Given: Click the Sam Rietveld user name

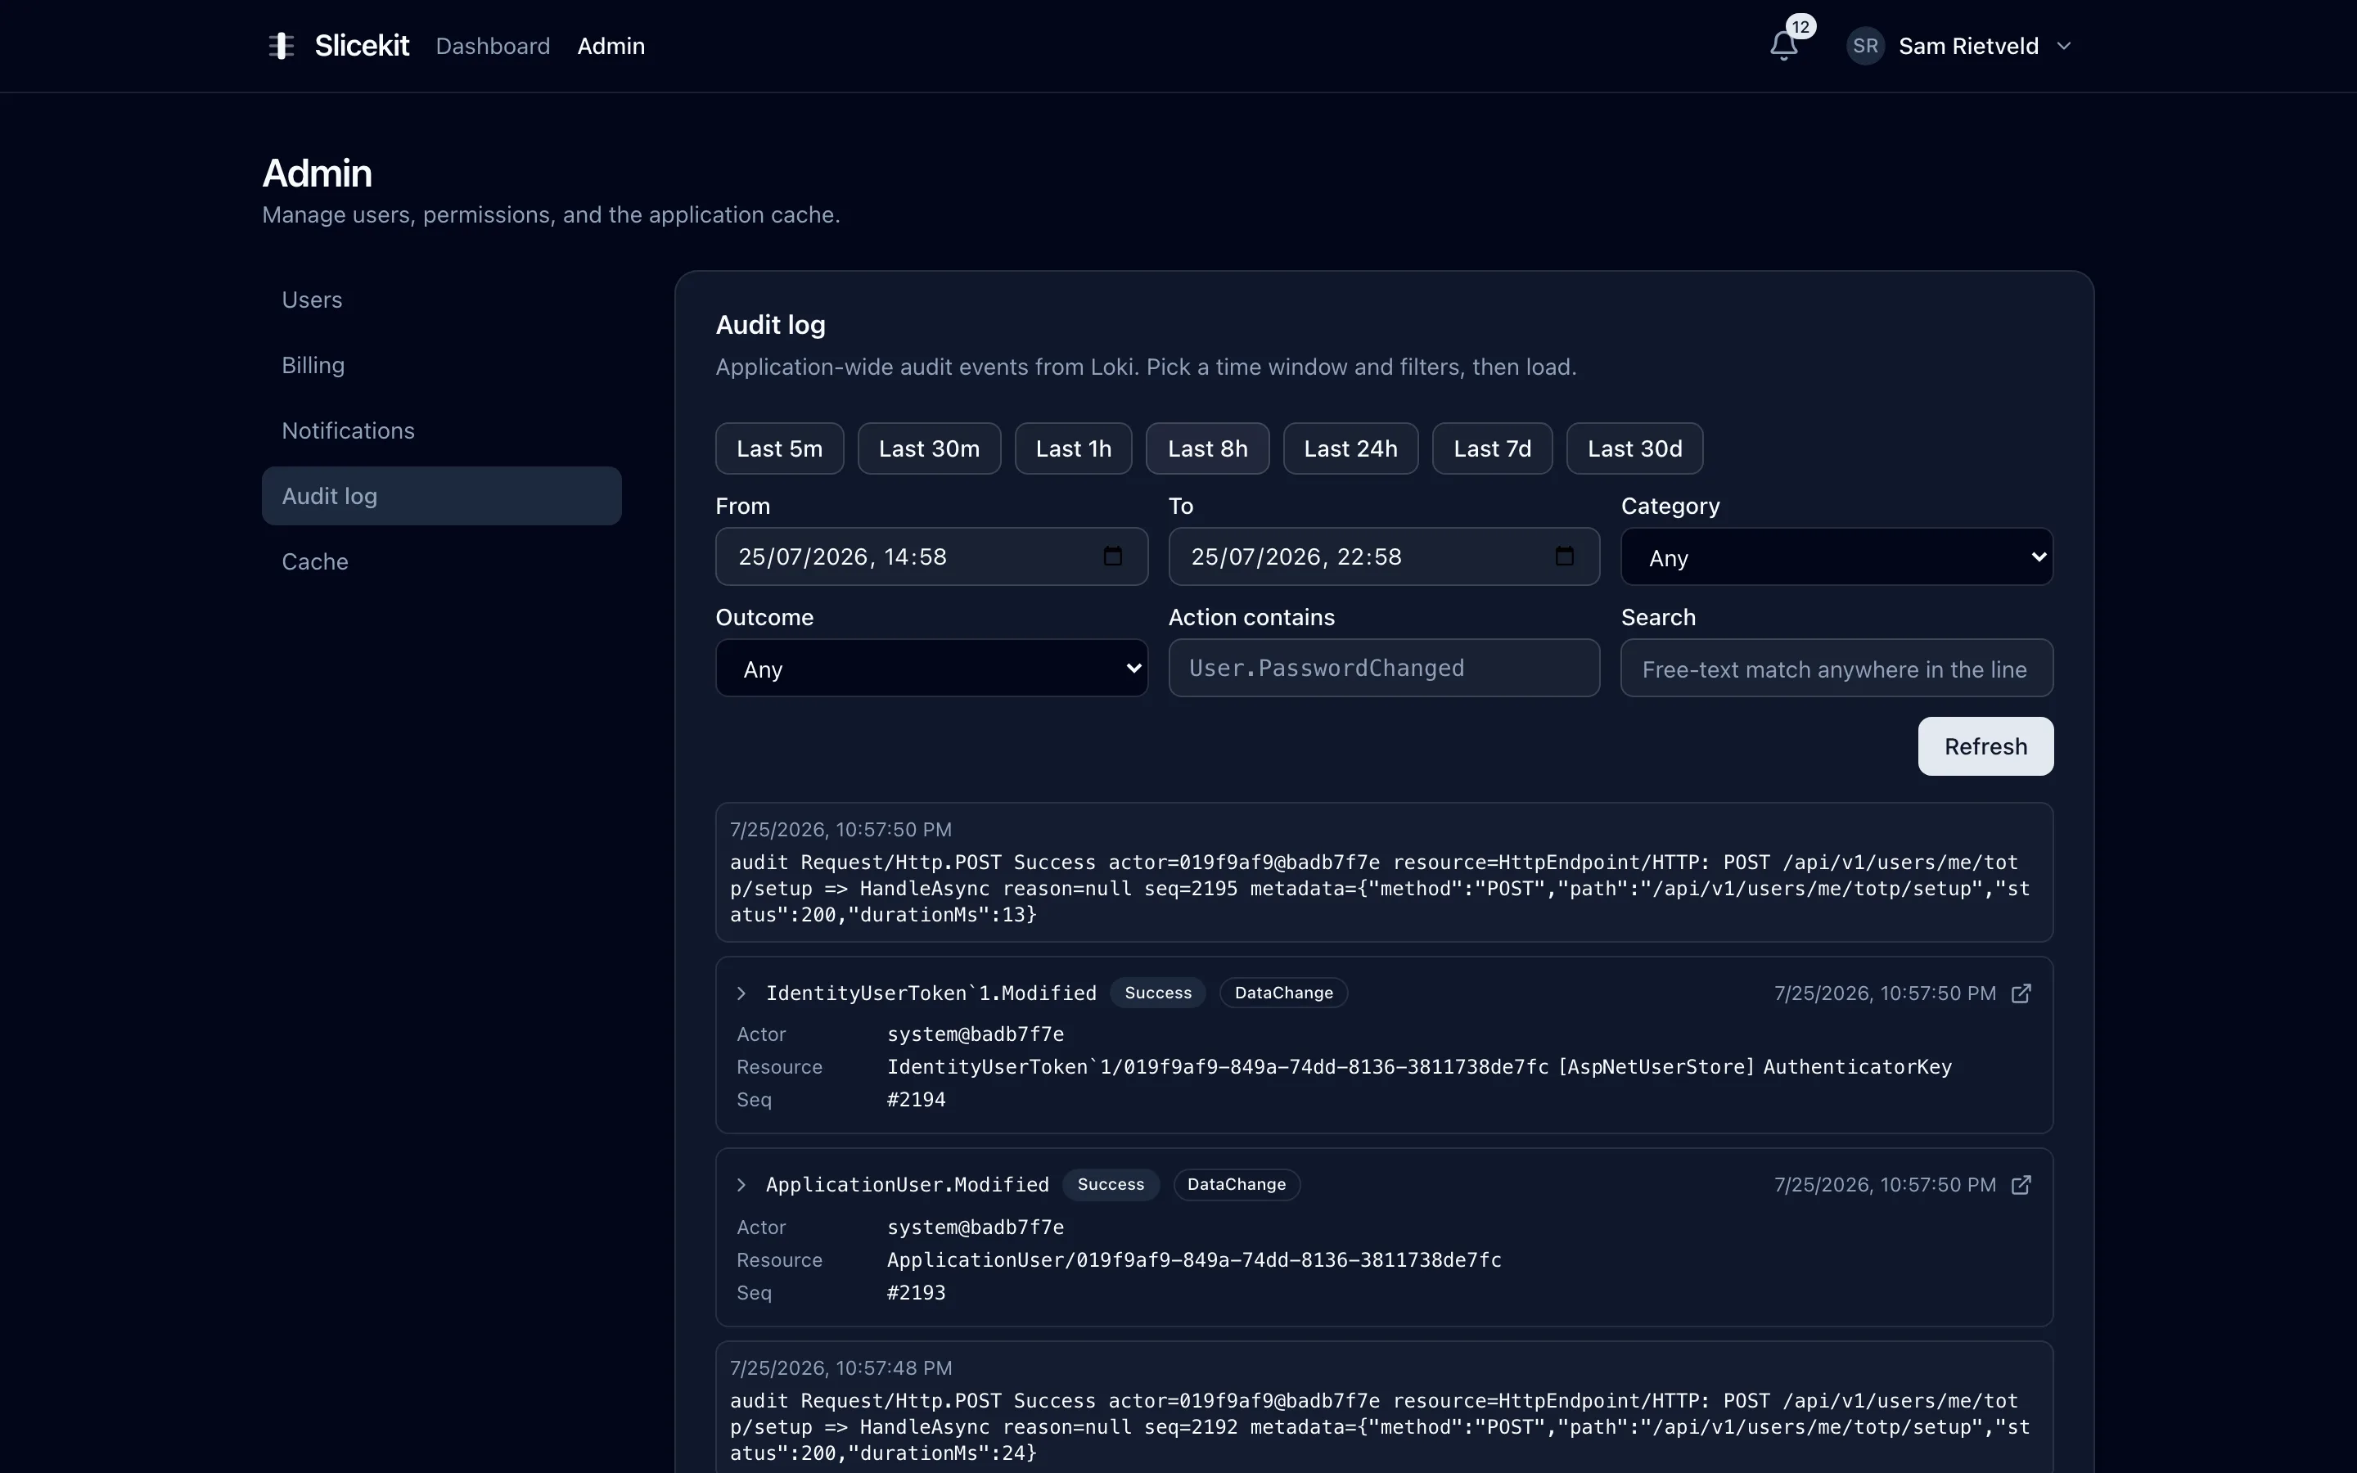Looking at the screenshot, I should 1968,46.
